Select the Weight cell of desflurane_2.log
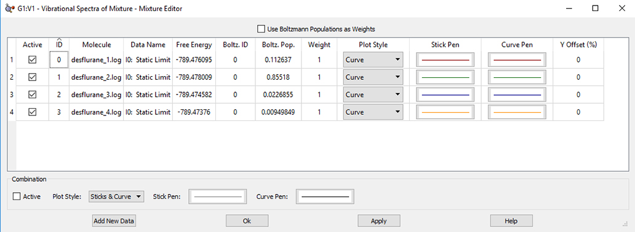This screenshot has width=635, height=232. 319,77
